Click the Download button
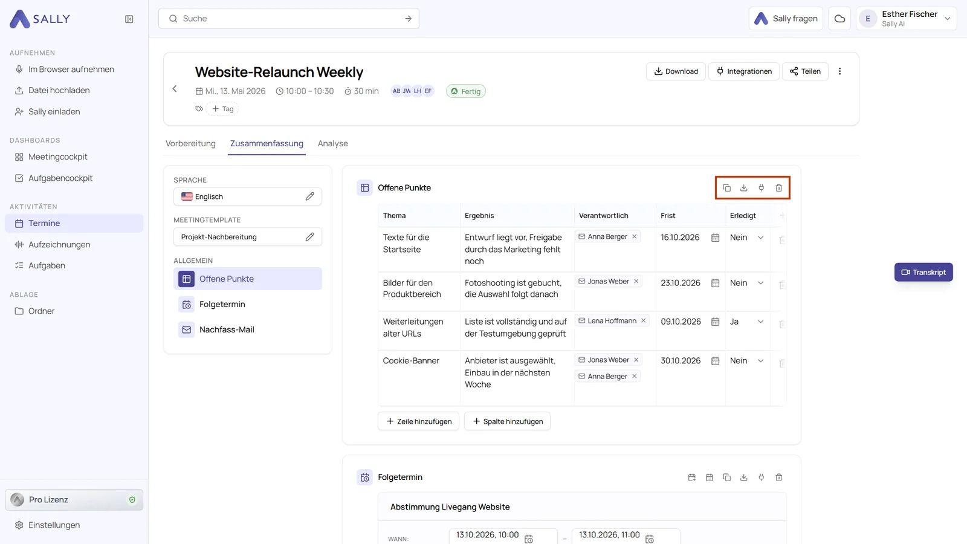The height and width of the screenshot is (544, 967). pyautogui.click(x=676, y=71)
